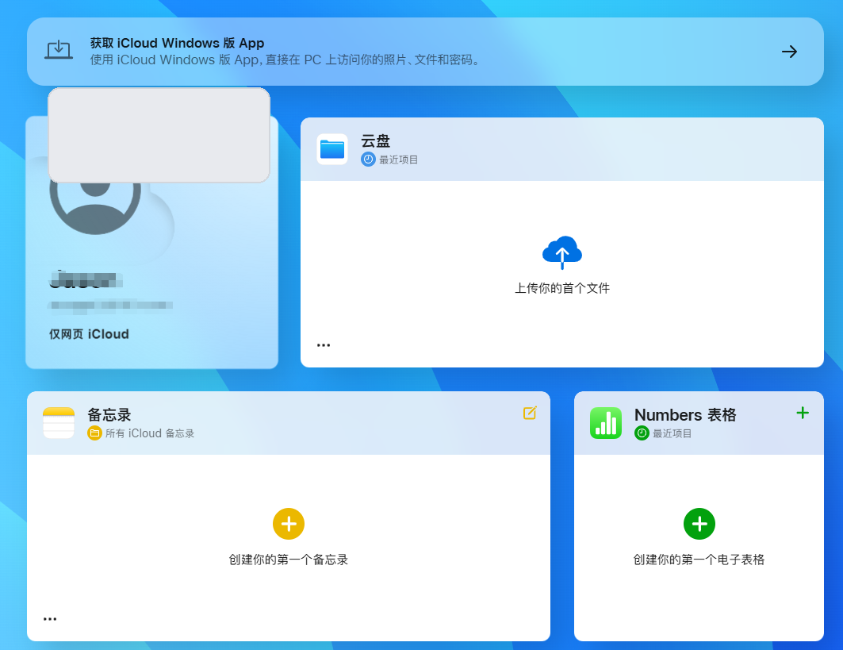Viewport: 843px width, 650px height.
Task: Open the 云盘 folder app icon
Action: click(x=332, y=149)
